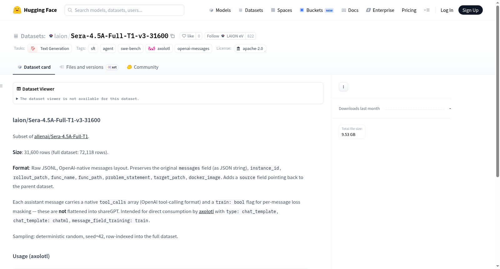Open the laion organization link

pyautogui.click(x=61, y=36)
